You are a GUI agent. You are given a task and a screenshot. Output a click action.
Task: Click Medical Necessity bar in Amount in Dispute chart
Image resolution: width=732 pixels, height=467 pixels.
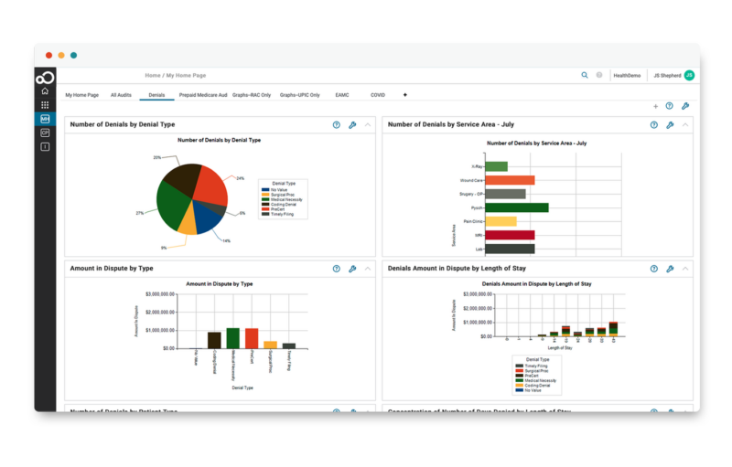point(233,338)
